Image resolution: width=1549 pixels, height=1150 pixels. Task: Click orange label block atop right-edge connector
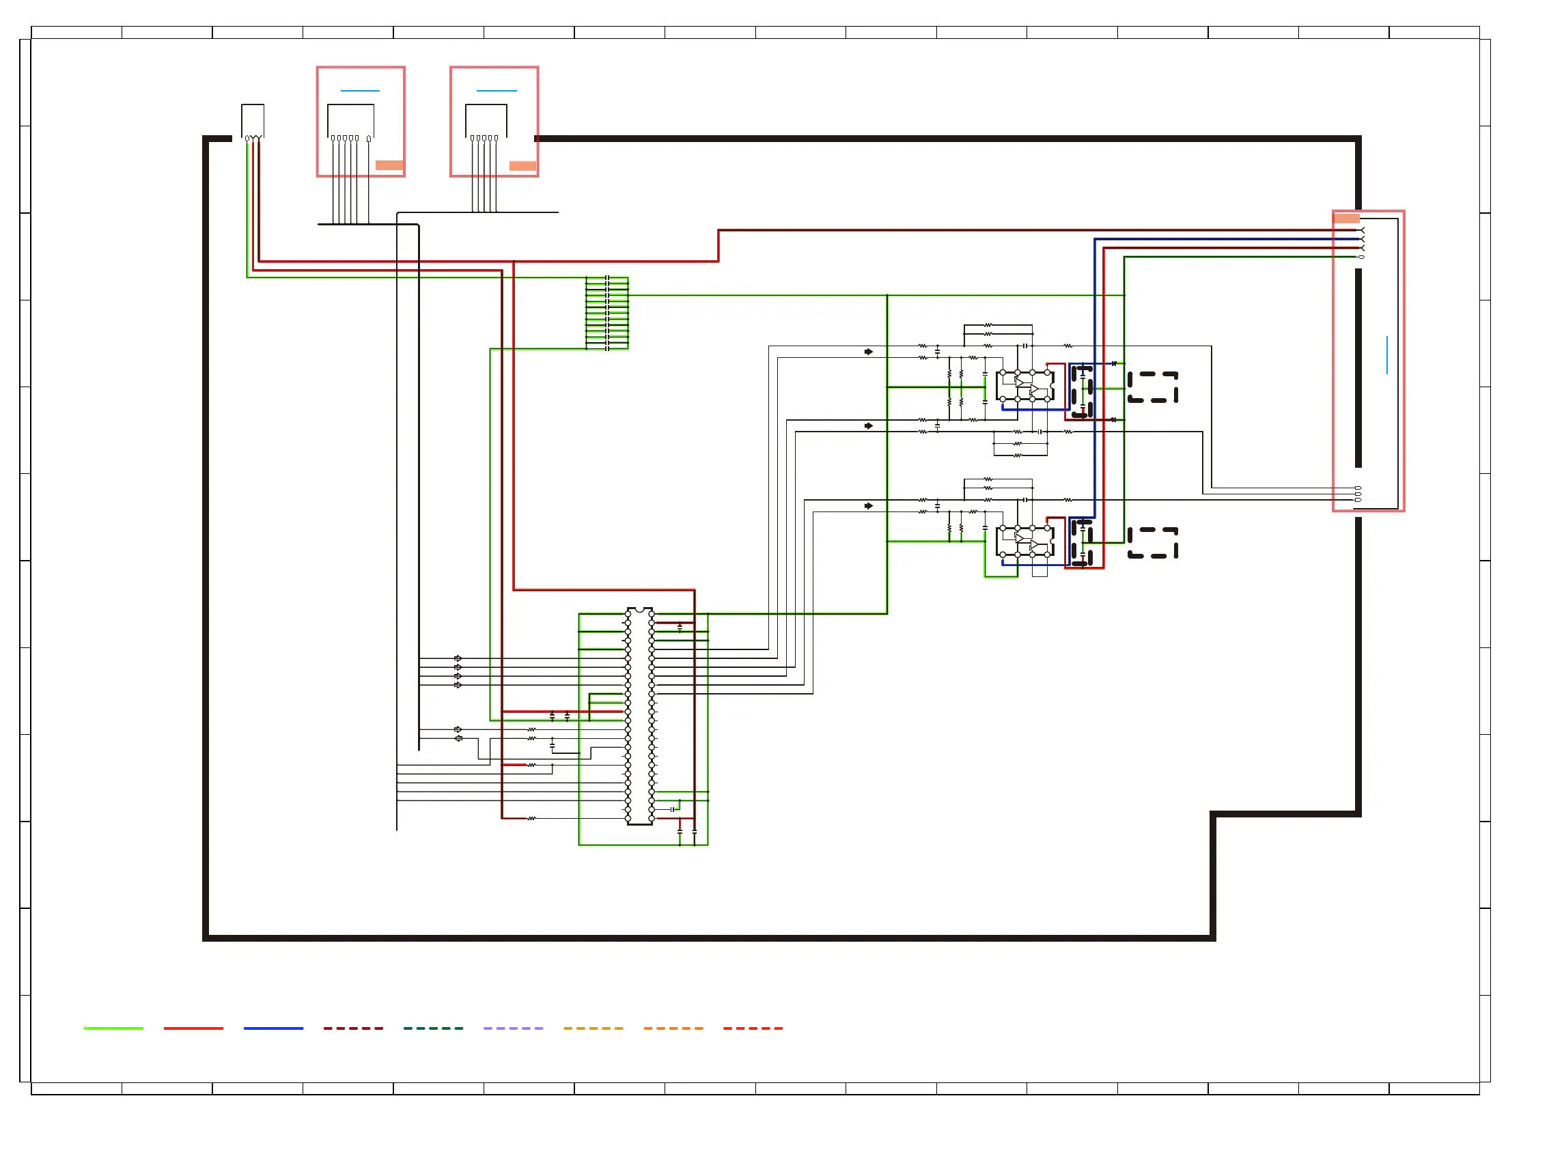click(x=1346, y=218)
